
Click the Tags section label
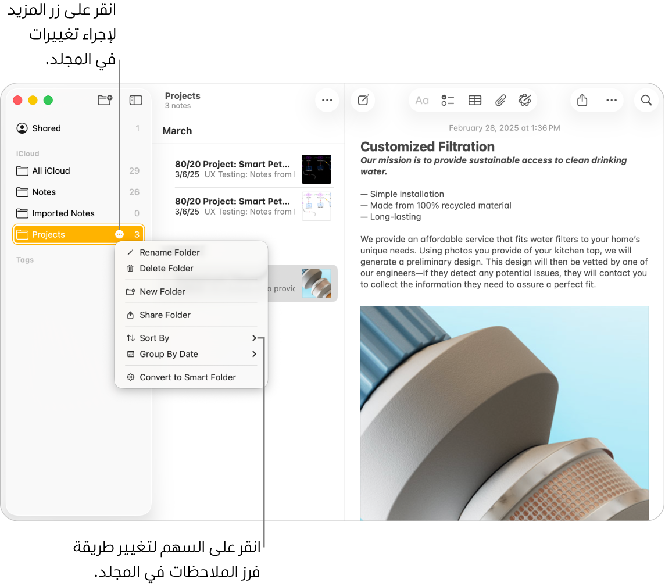pos(25,260)
